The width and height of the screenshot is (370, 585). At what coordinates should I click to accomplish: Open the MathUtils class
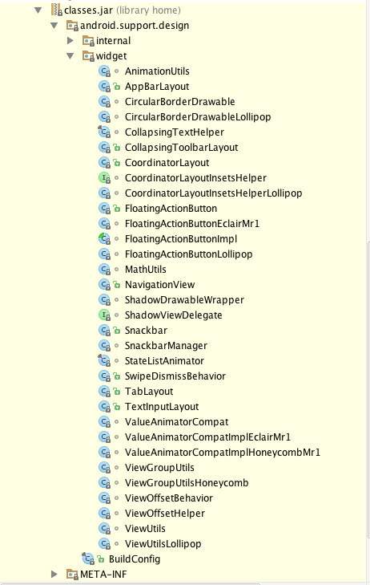(146, 270)
